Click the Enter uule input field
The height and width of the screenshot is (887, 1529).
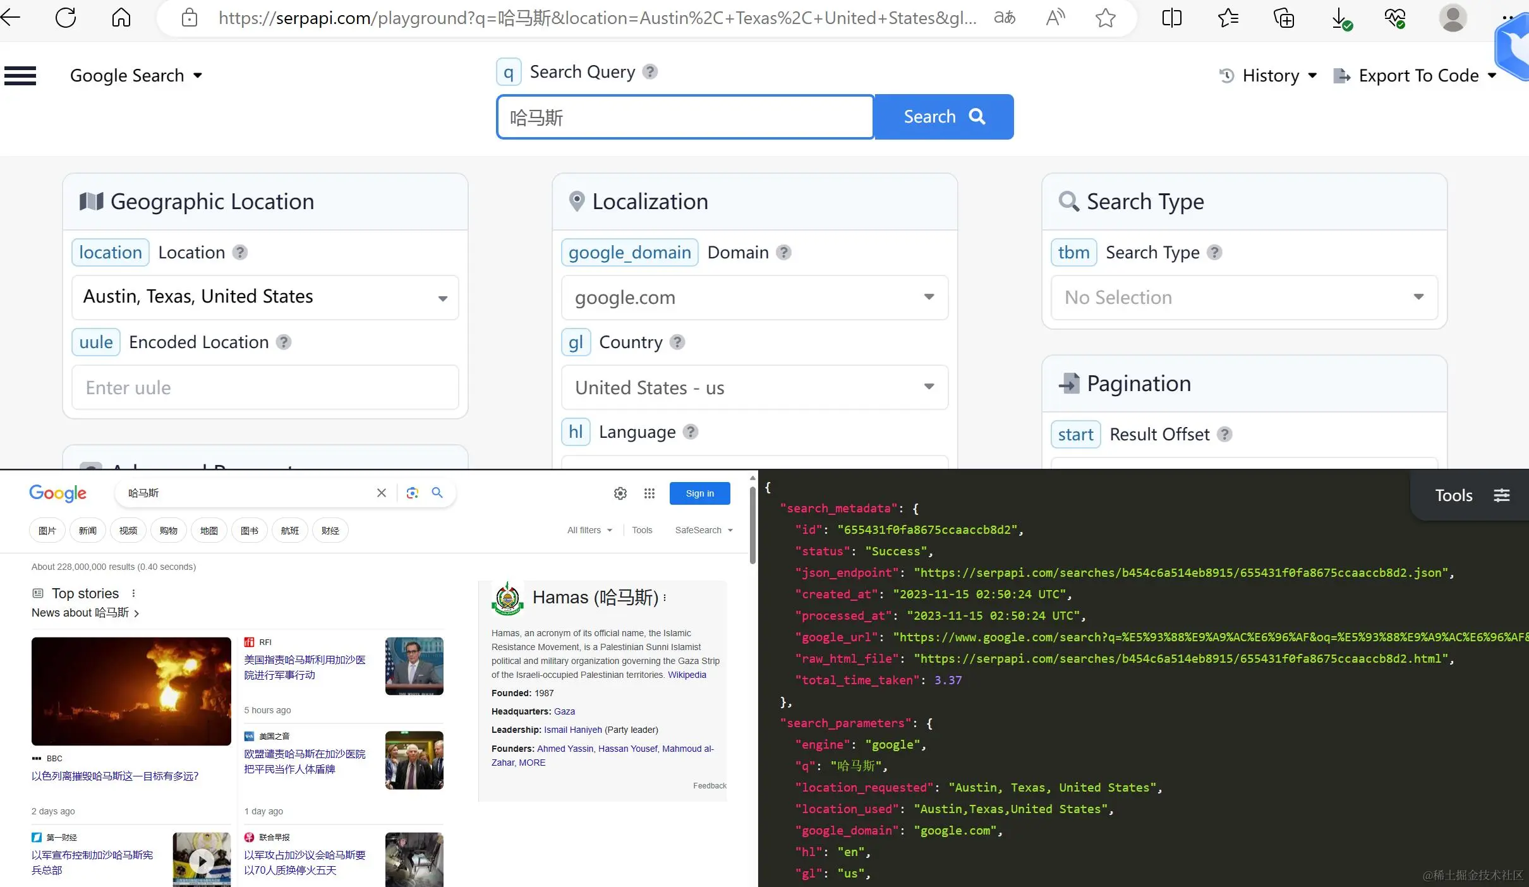[x=265, y=387]
